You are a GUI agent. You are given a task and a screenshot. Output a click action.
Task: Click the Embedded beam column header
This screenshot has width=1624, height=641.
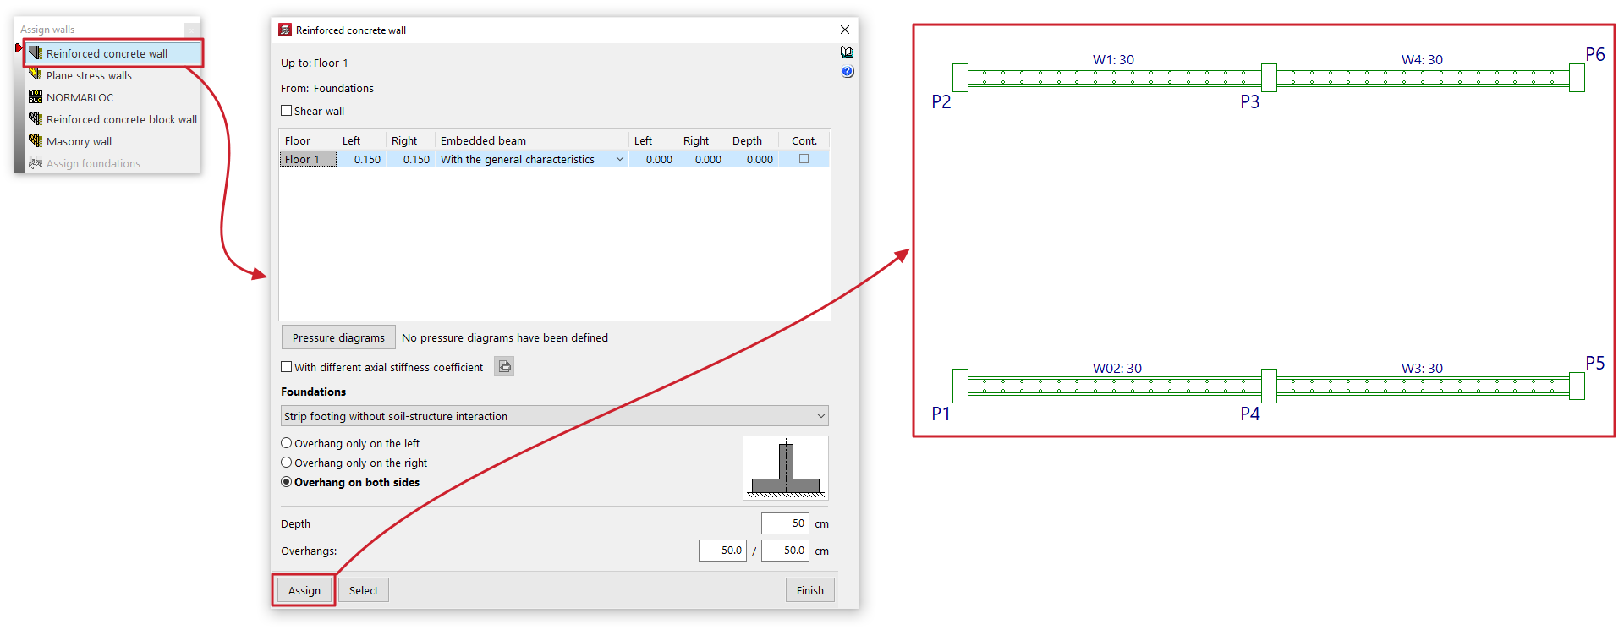tap(532, 140)
